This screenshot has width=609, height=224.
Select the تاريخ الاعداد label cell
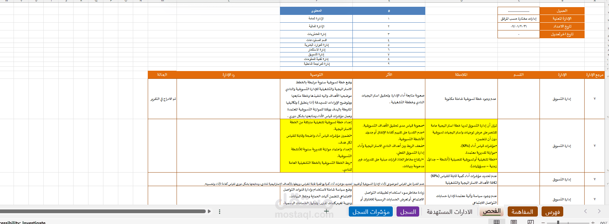(562, 26)
